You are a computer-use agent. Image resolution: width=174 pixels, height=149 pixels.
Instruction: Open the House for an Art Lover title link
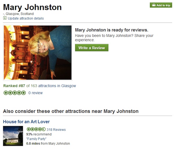(x=26, y=122)
